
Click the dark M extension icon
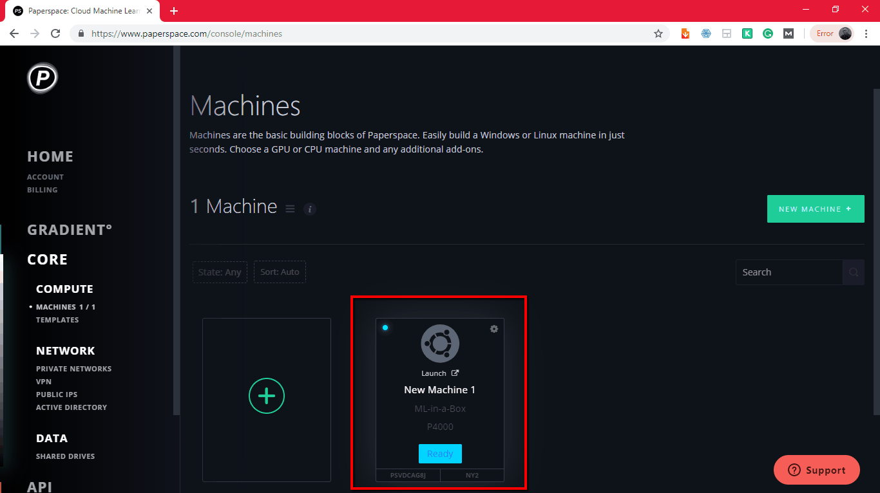tap(789, 33)
